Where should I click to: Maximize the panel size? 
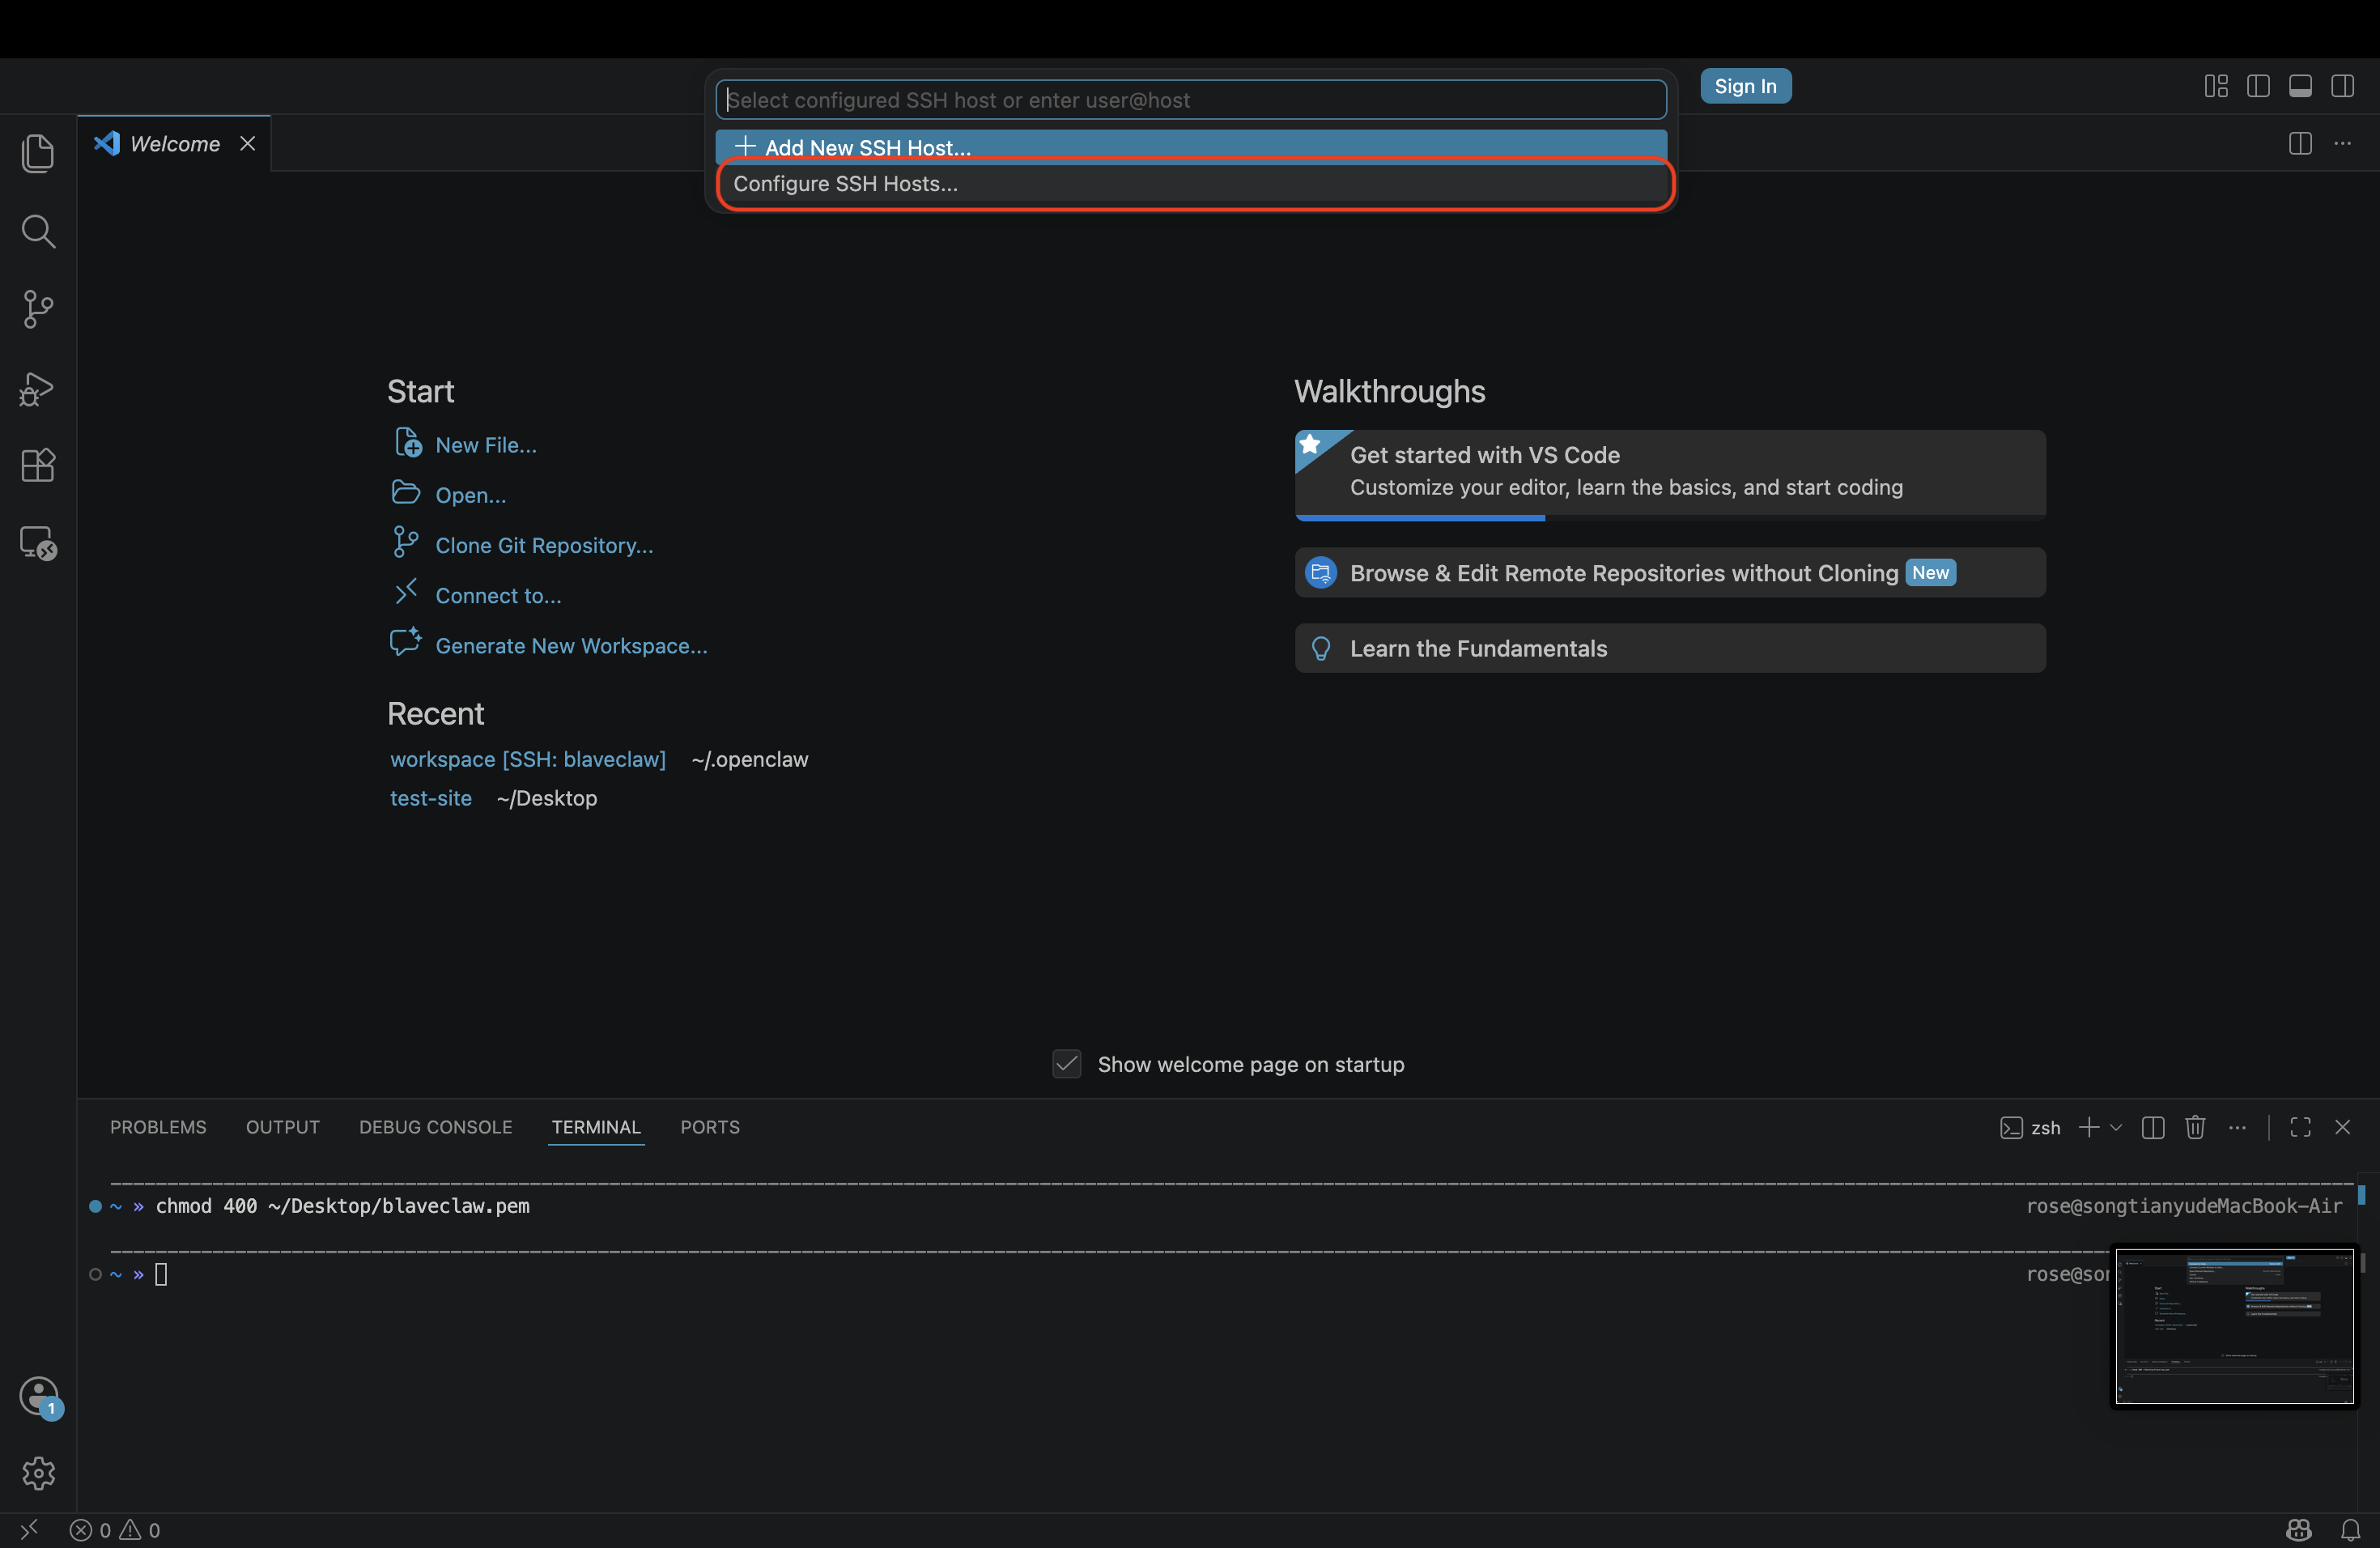click(2300, 1128)
